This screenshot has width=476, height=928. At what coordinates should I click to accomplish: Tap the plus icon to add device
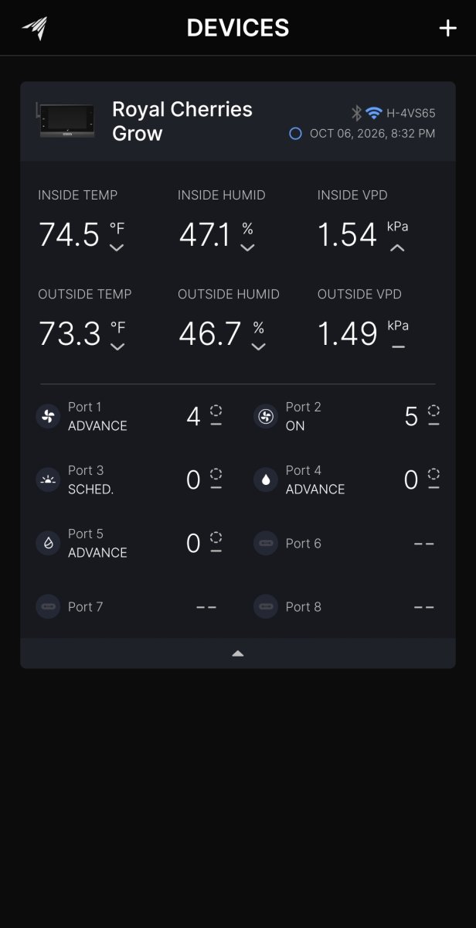[448, 29]
